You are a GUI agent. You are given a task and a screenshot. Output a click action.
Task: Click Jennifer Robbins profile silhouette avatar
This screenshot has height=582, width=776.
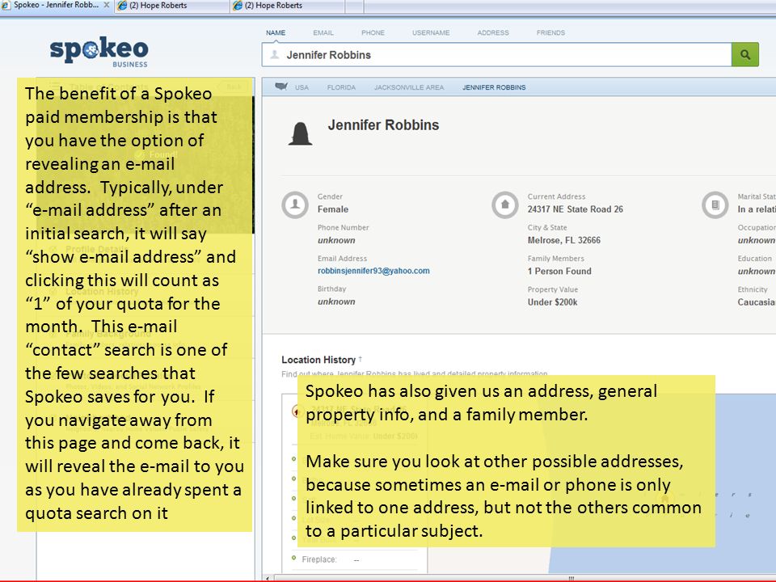pyautogui.click(x=300, y=133)
